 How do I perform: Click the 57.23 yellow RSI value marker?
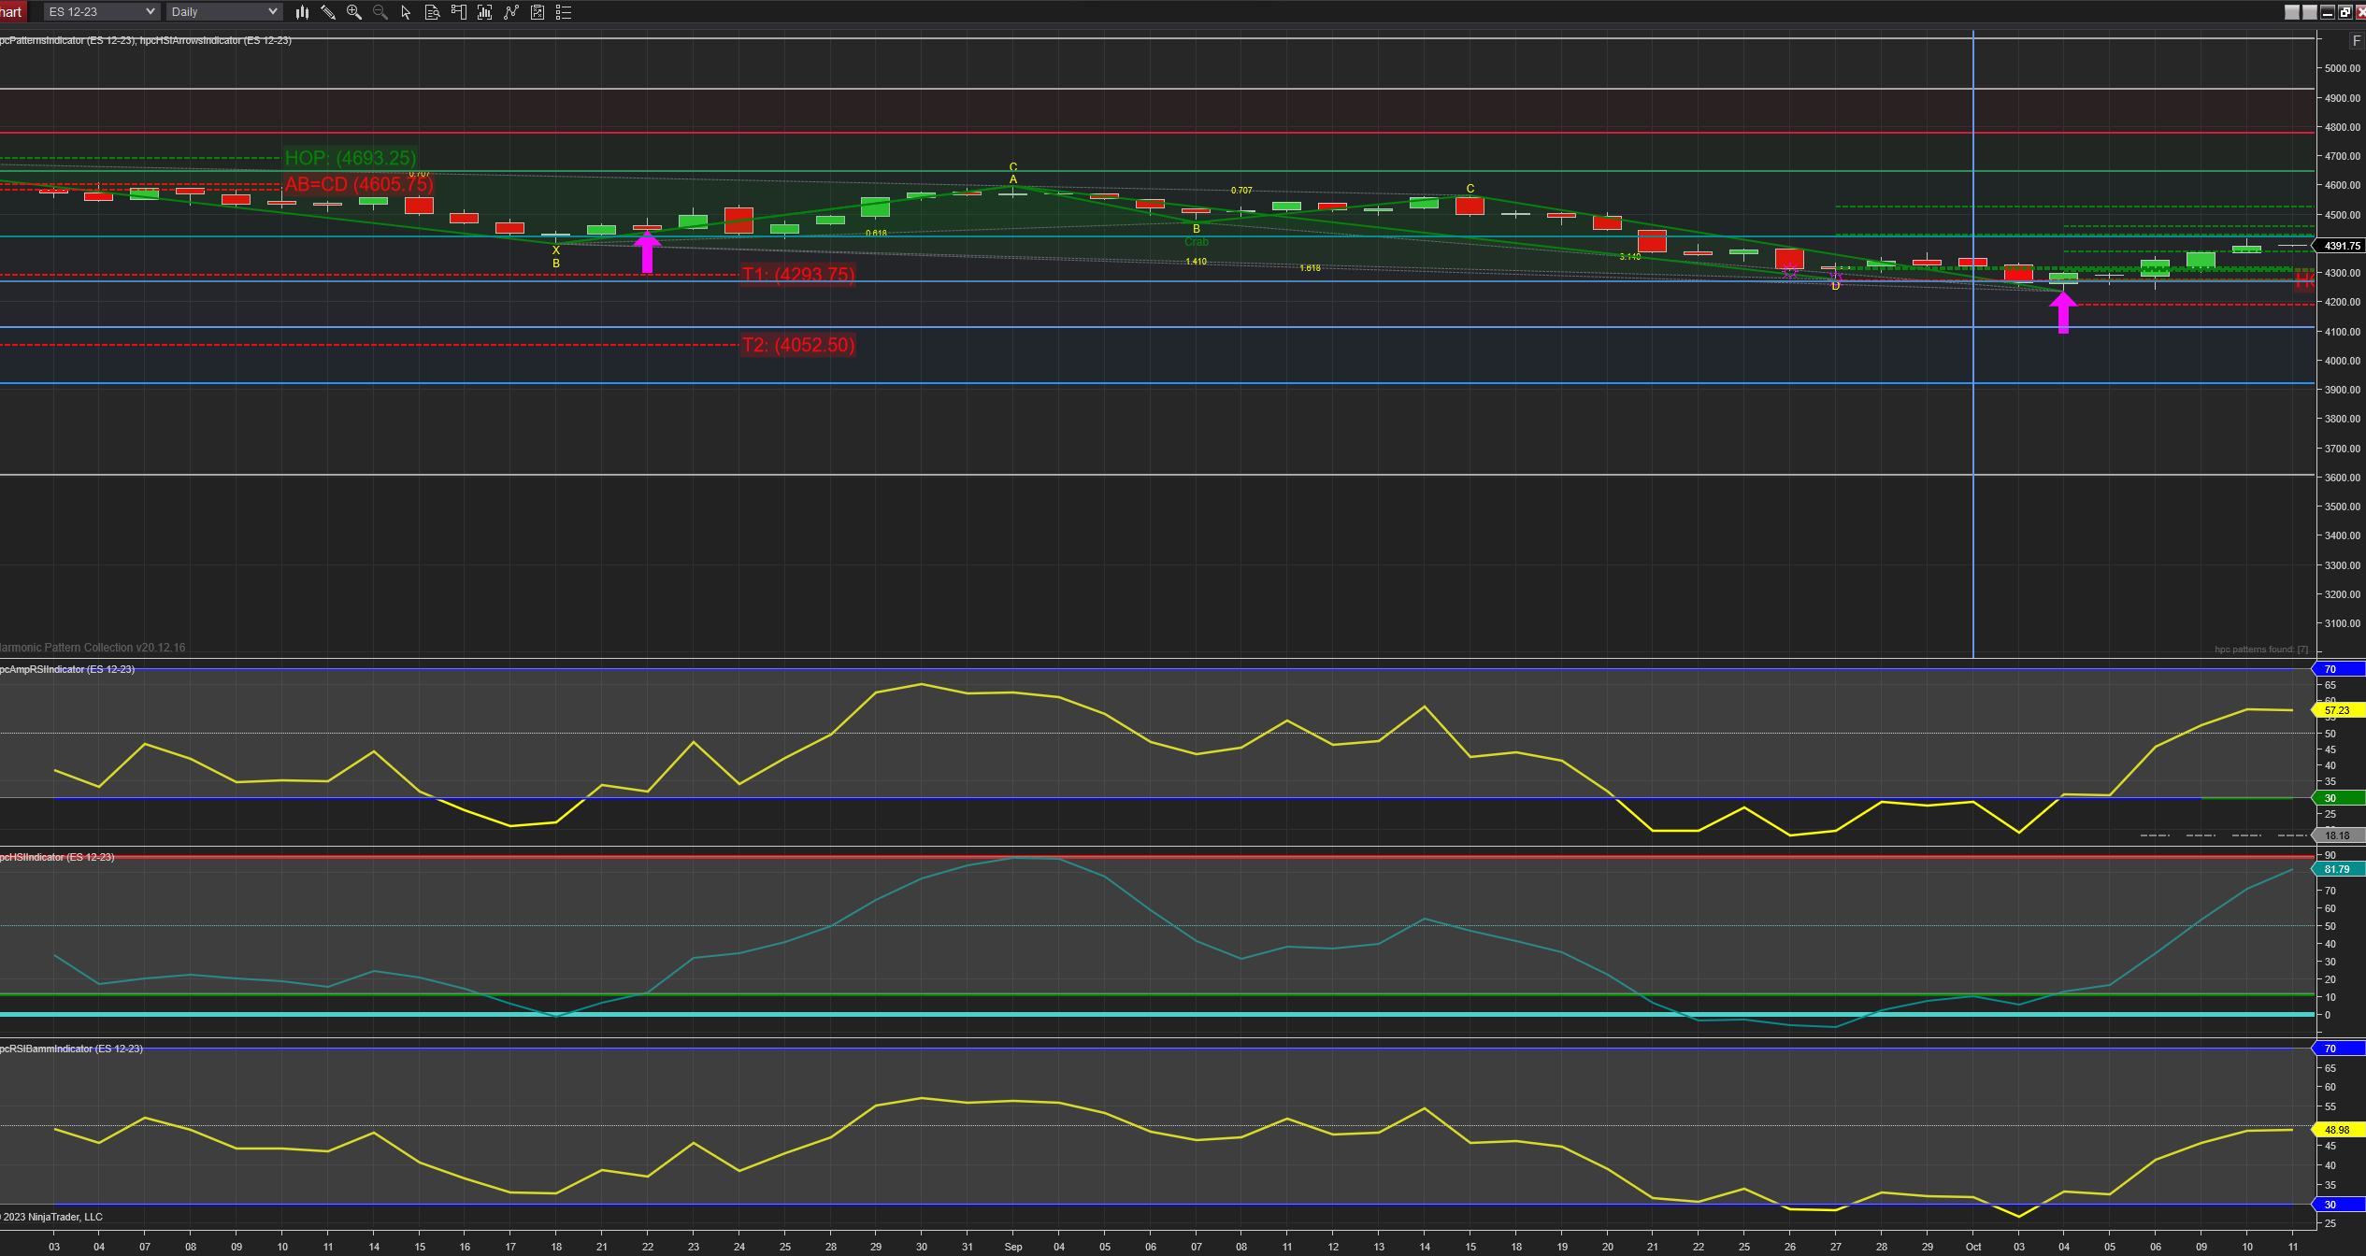pos(2337,710)
